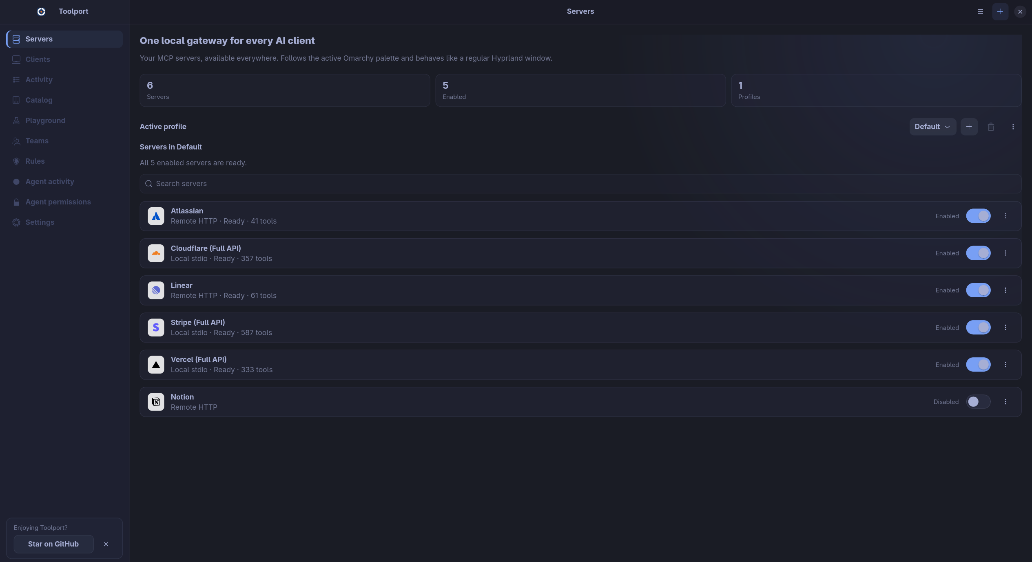Switch off the Vercel (Full API) toggle
The image size is (1032, 562).
[x=978, y=364]
